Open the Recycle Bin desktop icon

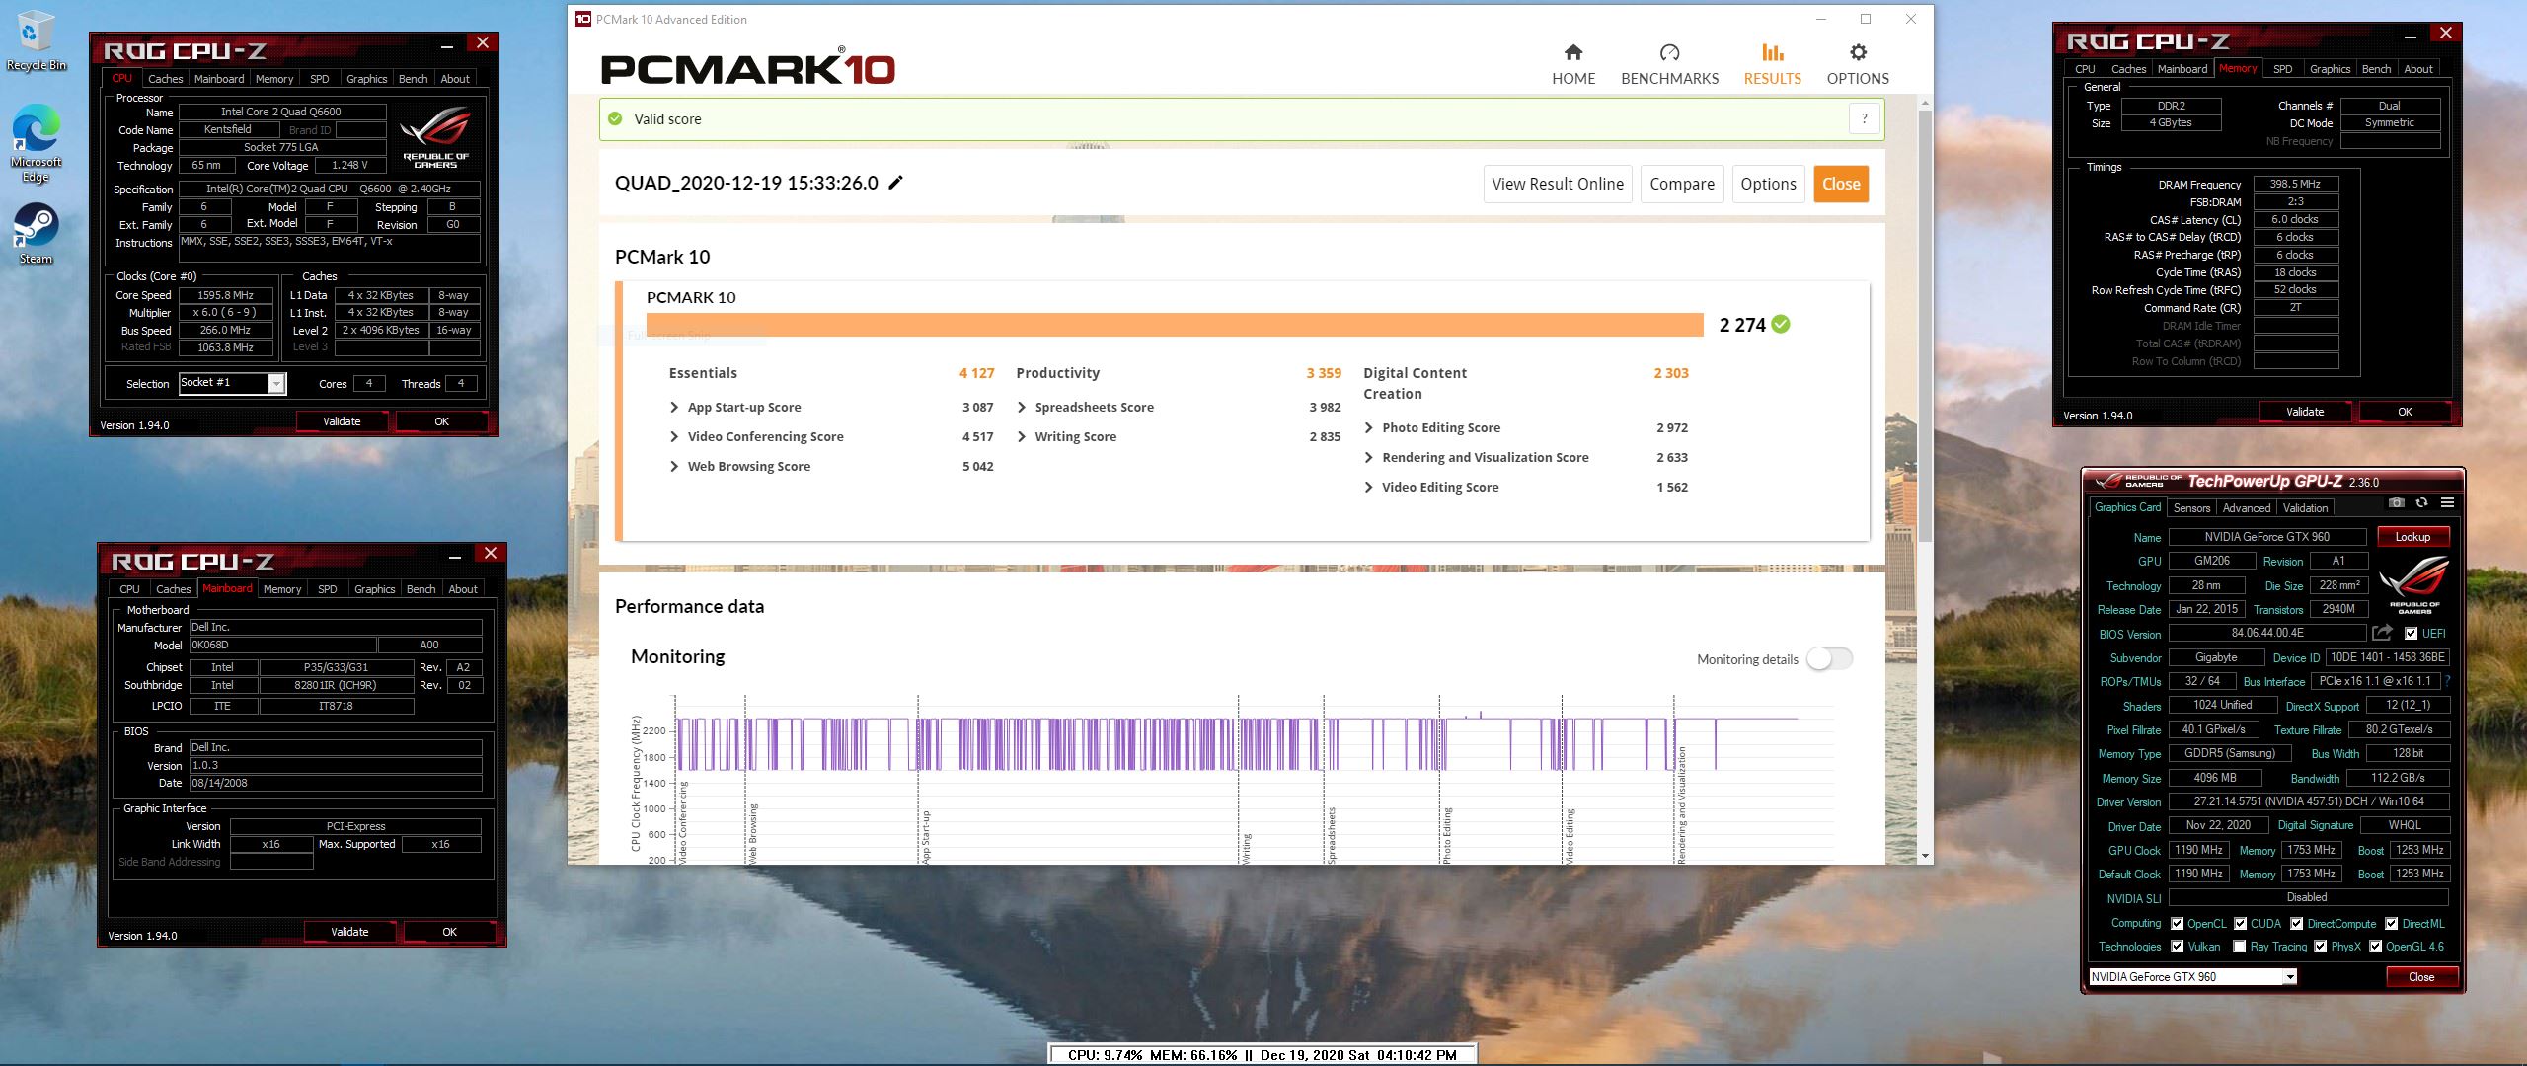(x=35, y=41)
